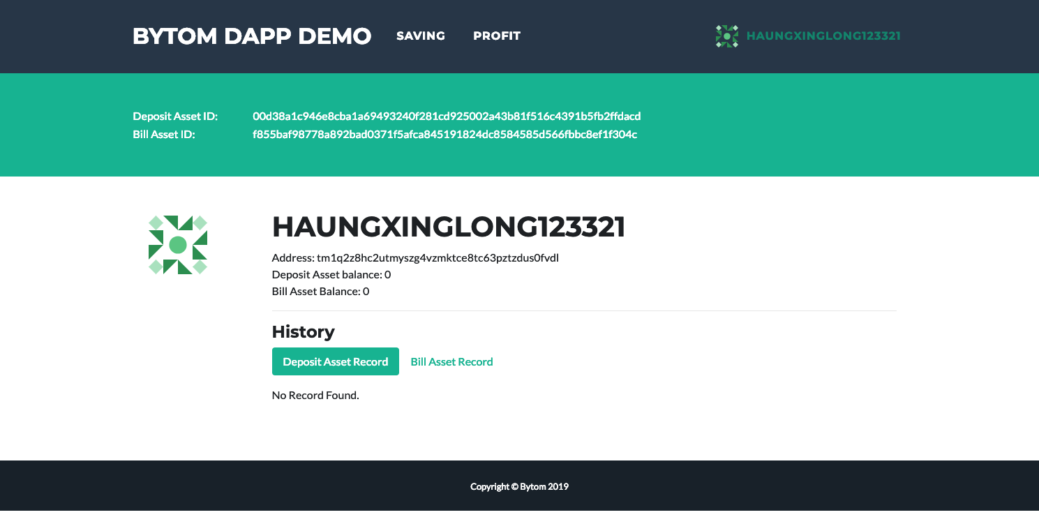
Task: Open the HAUNGXINGLONG123321 account link in header
Action: [x=823, y=36]
